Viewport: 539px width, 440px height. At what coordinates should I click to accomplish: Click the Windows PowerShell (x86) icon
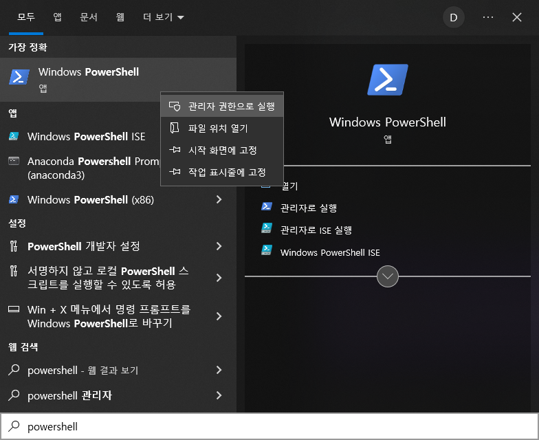[x=14, y=199]
